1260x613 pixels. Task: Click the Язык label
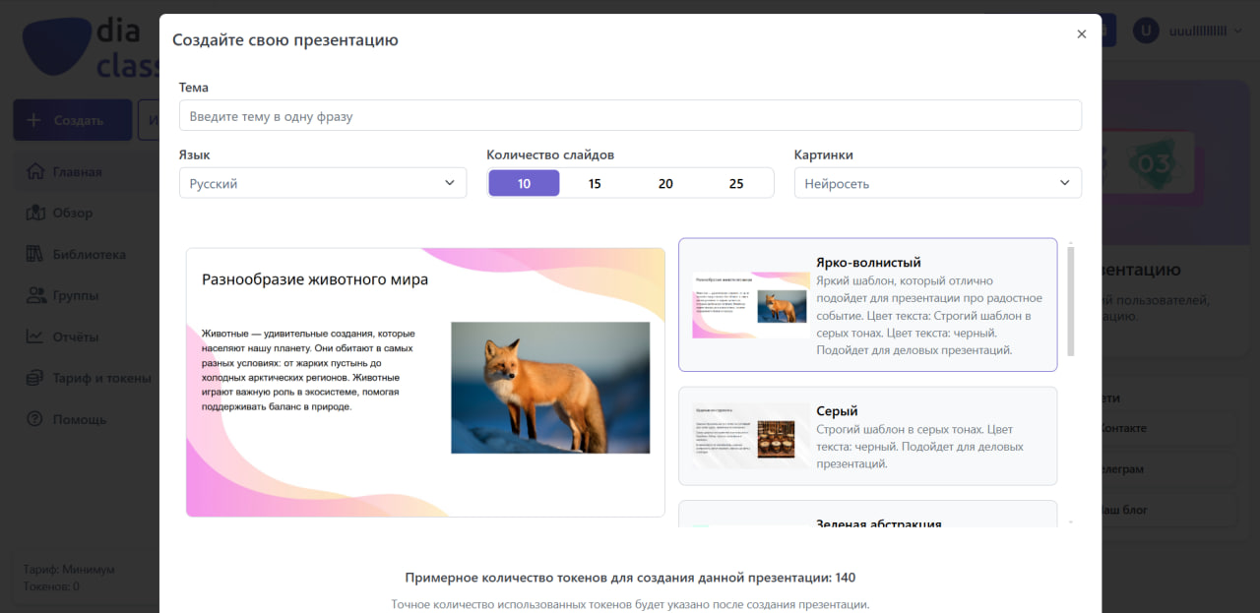coord(194,154)
